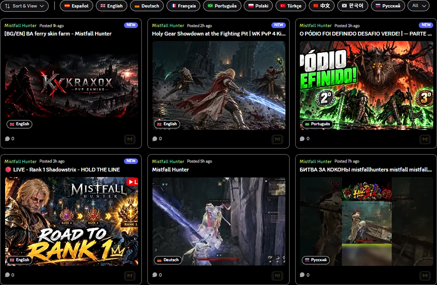Click the M badge on БИТВА ЗА КОКОНЫ post
This screenshot has width=437, height=285.
point(425,276)
